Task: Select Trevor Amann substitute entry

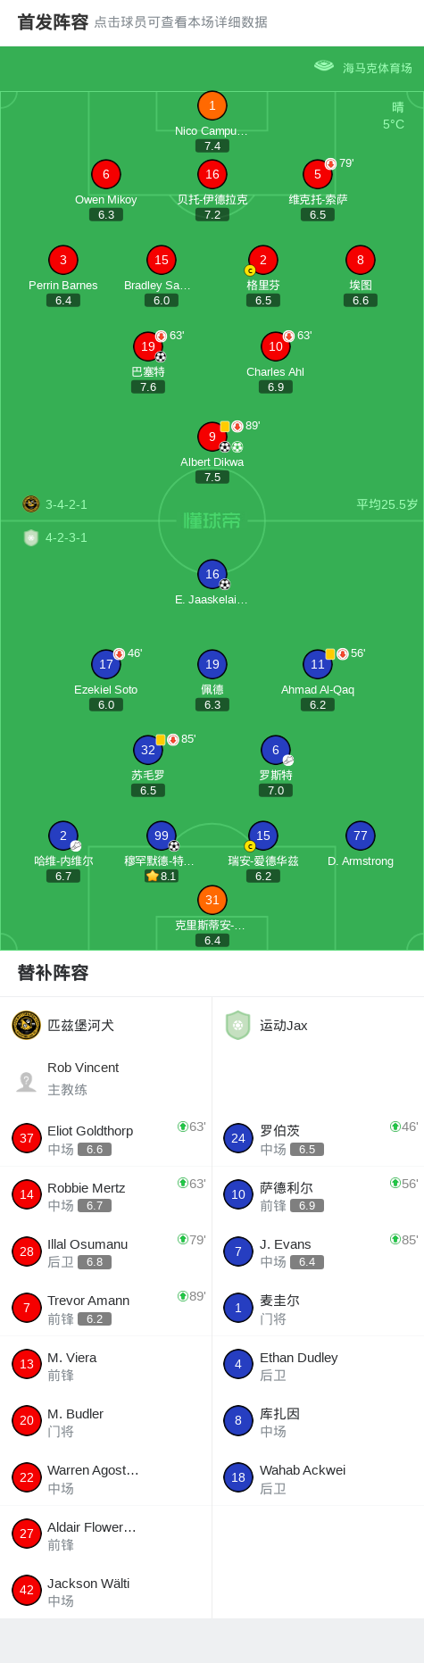Action: pyautogui.click(x=105, y=1308)
